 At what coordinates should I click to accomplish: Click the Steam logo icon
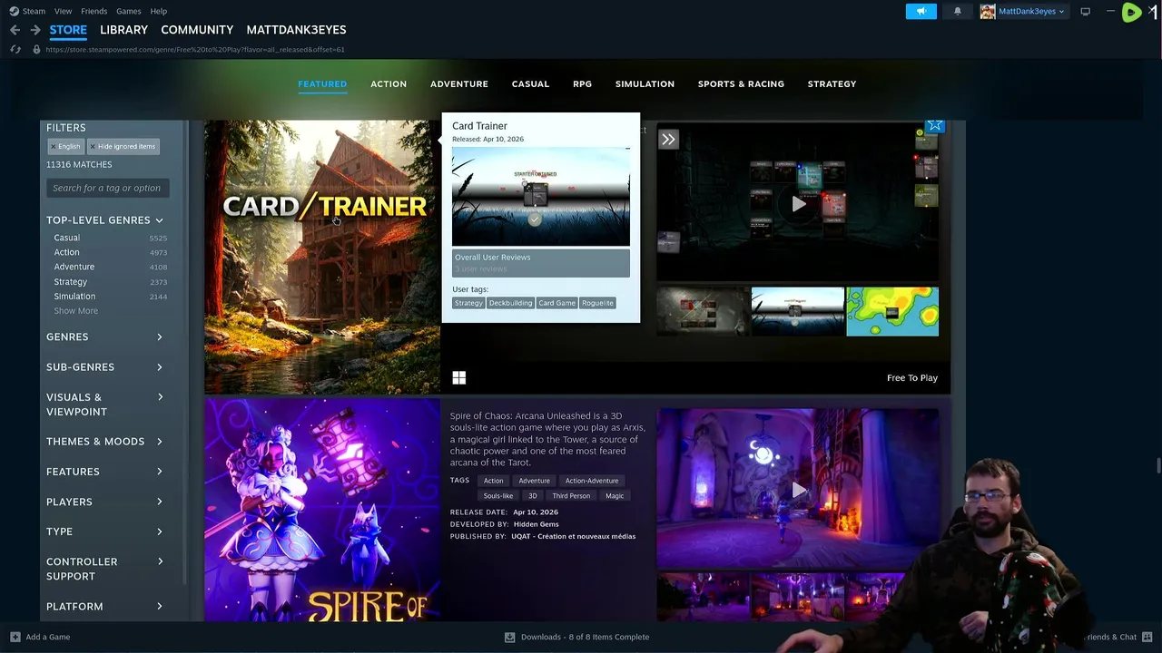coord(14,11)
